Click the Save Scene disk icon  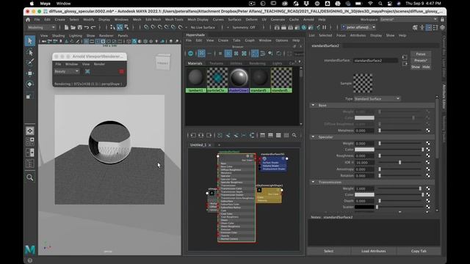[80, 27]
